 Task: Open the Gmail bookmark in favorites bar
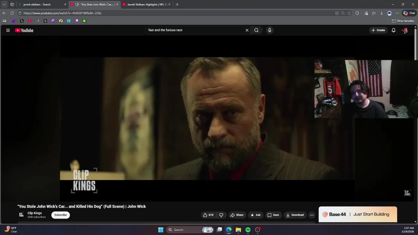point(37,21)
